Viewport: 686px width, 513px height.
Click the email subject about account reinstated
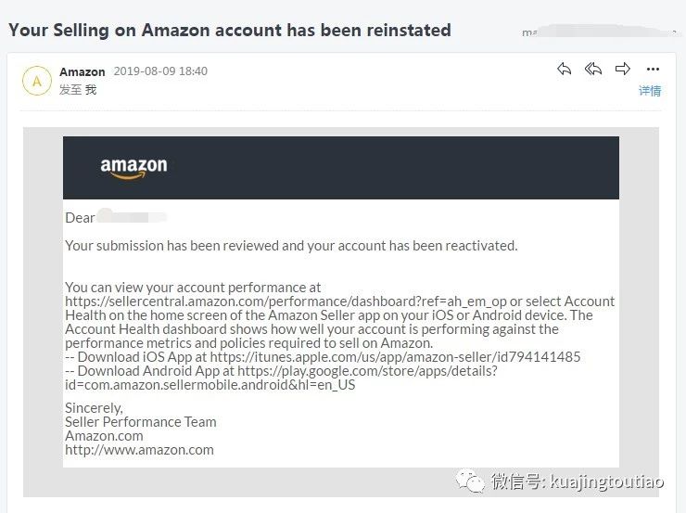click(230, 30)
